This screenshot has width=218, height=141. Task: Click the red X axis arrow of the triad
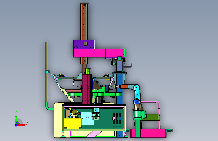(x=21, y=125)
